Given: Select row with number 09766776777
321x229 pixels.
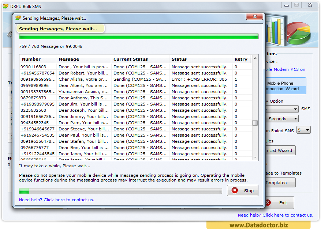Looking at the screenshot, I should click(135, 148).
